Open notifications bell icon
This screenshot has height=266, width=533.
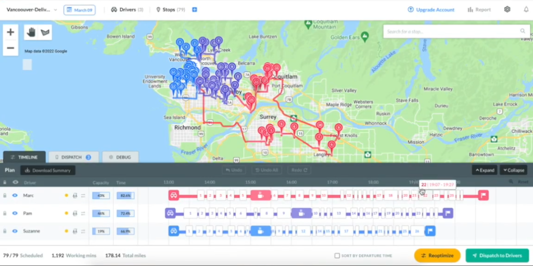coord(526,9)
